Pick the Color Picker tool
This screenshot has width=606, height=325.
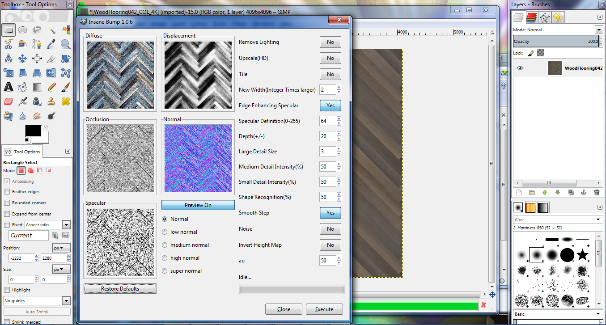[x=50, y=44]
